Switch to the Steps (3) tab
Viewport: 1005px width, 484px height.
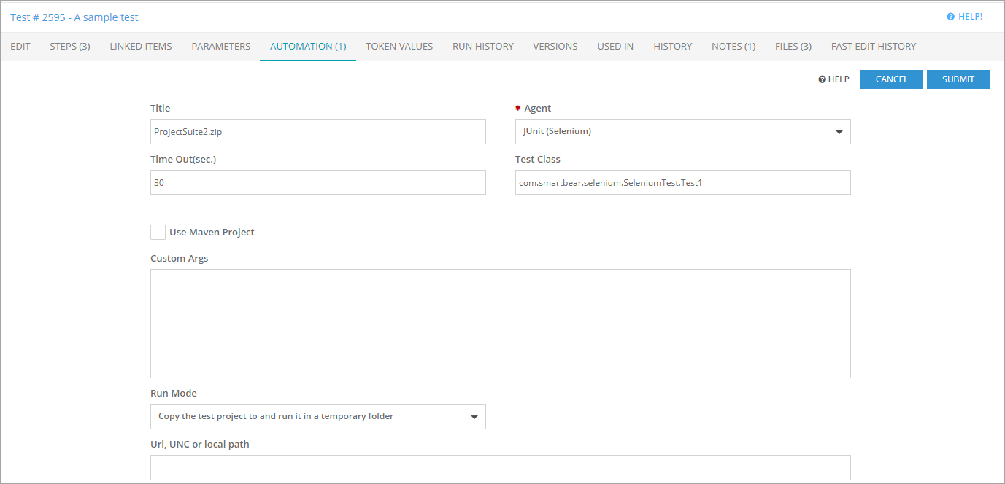[70, 46]
